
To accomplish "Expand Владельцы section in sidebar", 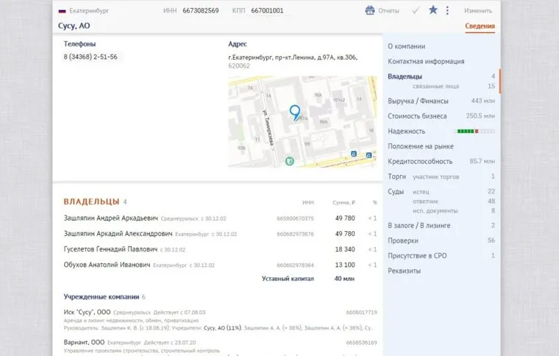I will 405,76.
